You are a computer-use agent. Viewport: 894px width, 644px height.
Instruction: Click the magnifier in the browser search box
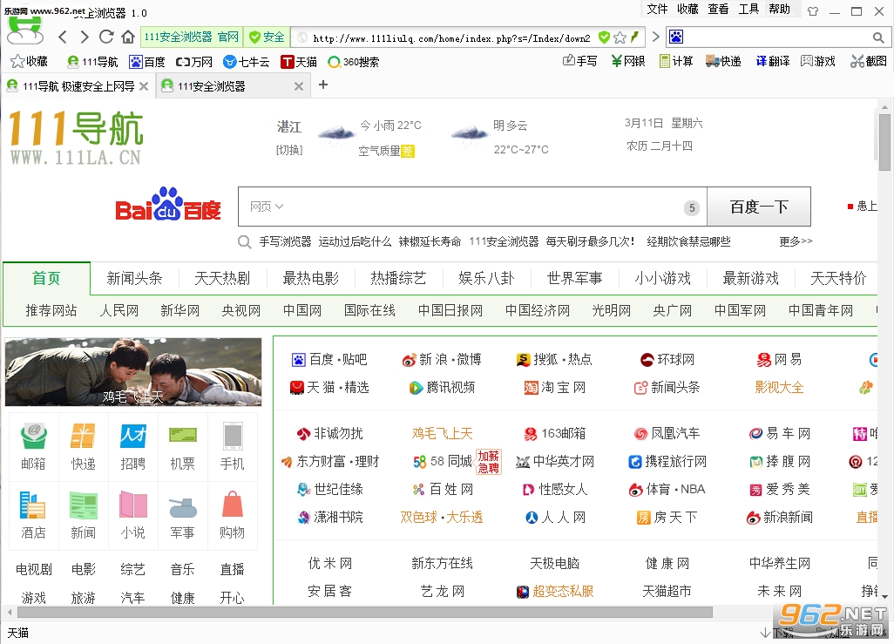point(878,37)
